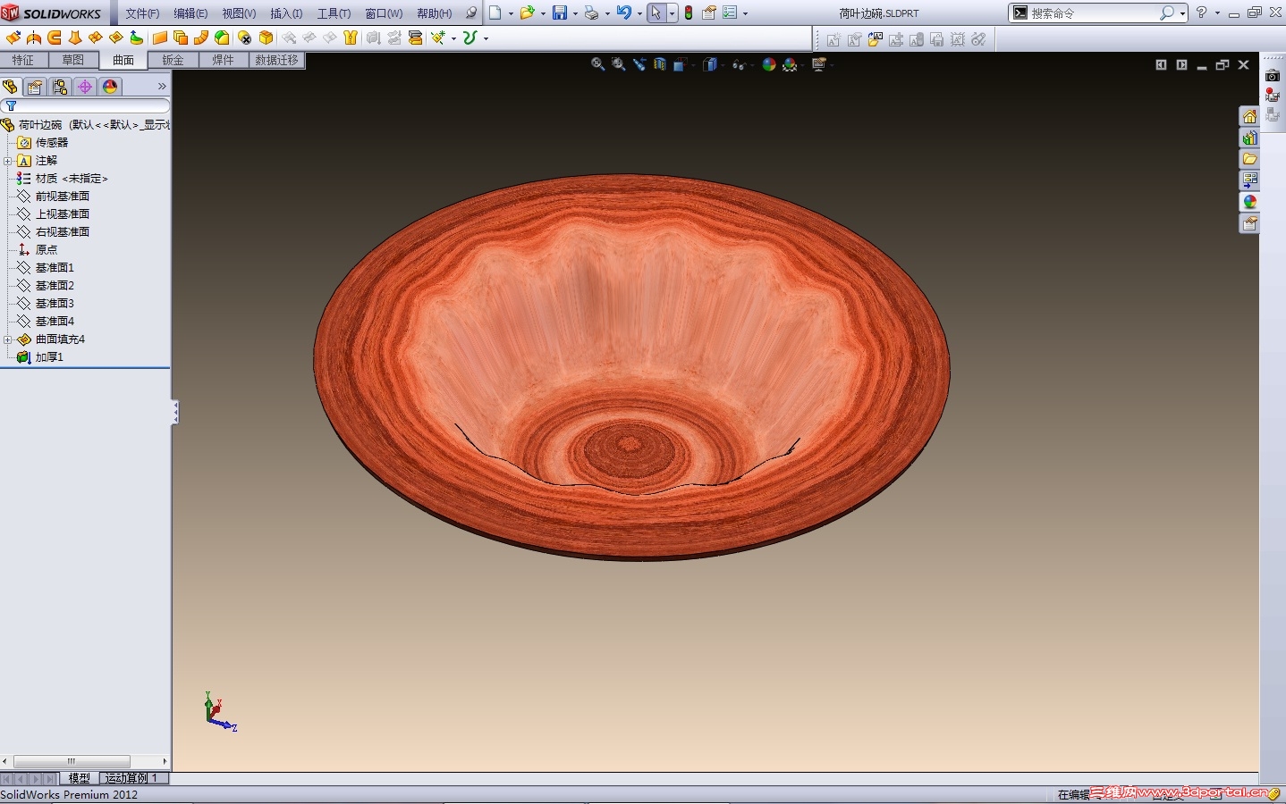Click the Appearances task pane color icon
This screenshot has width=1286, height=804.
click(1249, 202)
